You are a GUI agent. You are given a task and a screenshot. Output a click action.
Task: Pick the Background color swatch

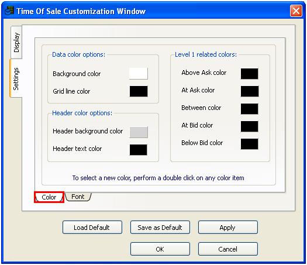[x=138, y=74]
